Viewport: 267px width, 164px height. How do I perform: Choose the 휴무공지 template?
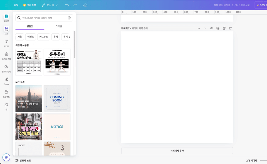(57, 62)
